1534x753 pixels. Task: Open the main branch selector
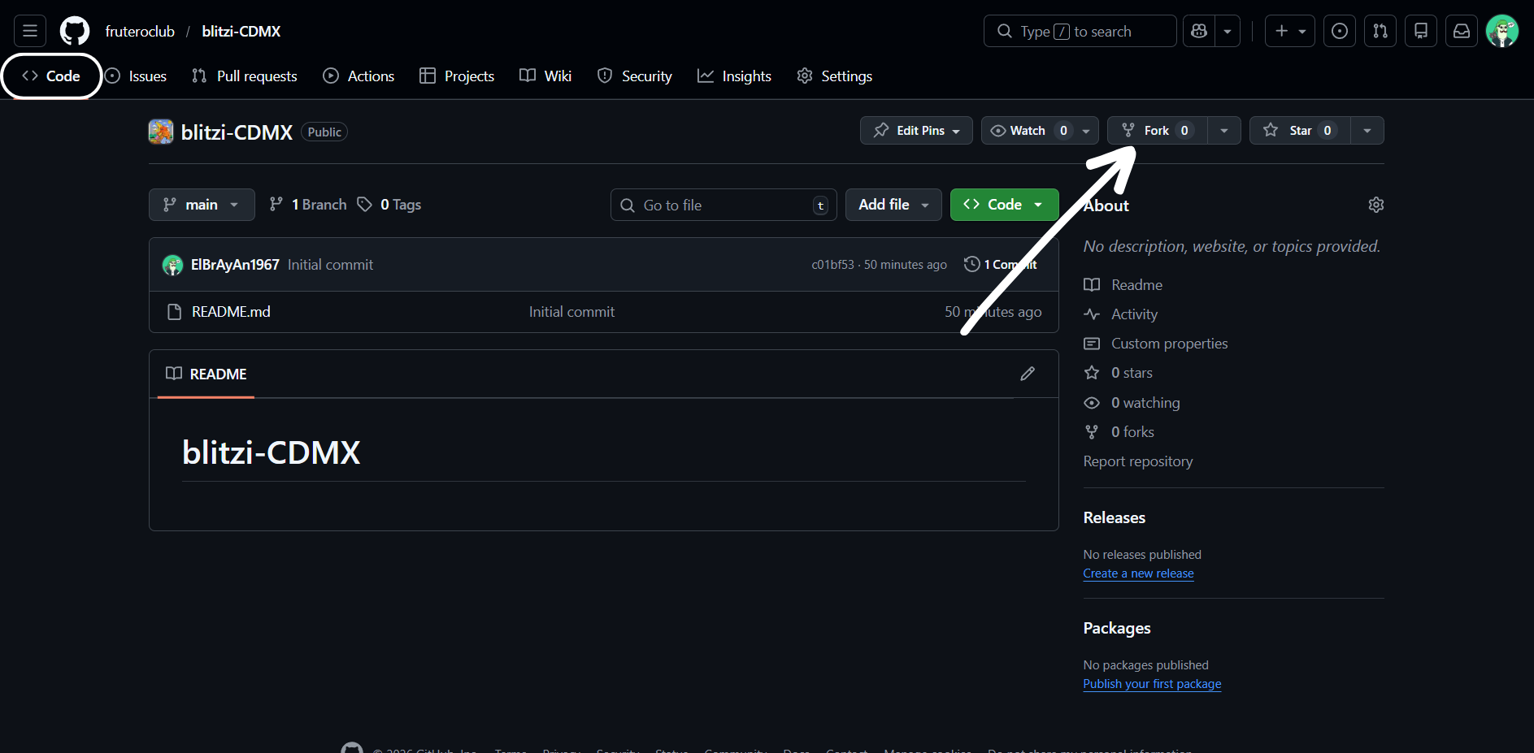point(202,205)
